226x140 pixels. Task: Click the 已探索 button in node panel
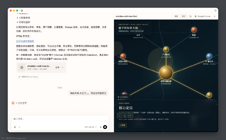tap(123, 125)
